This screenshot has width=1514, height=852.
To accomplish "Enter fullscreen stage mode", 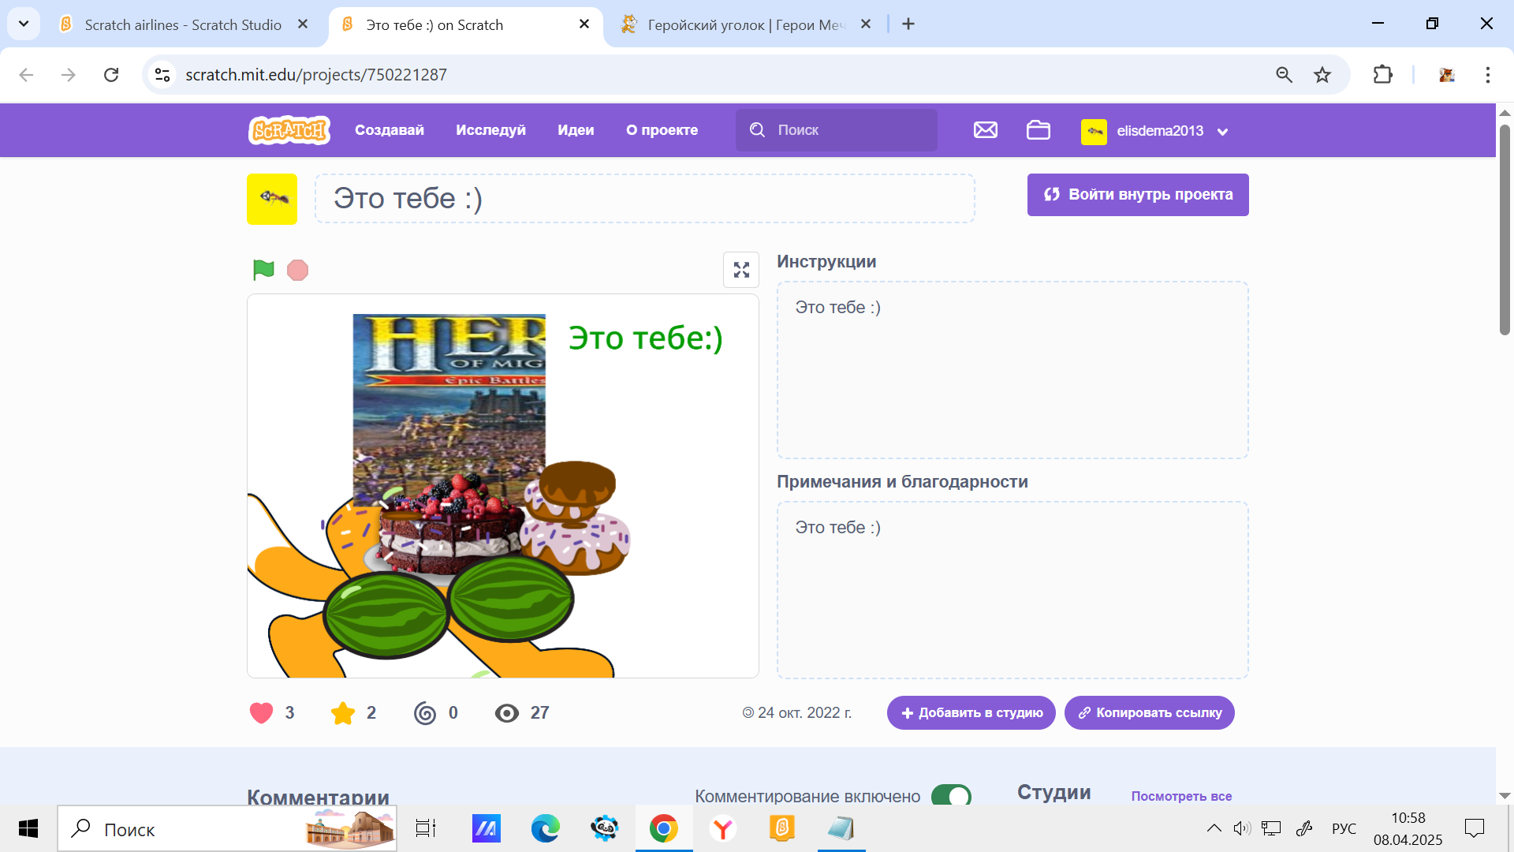I will (x=741, y=270).
